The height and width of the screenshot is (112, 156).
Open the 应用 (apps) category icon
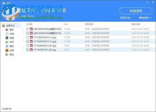click(x=7, y=50)
